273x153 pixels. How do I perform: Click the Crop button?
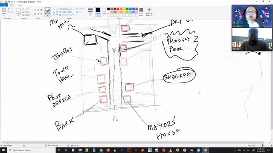click(x=26, y=8)
